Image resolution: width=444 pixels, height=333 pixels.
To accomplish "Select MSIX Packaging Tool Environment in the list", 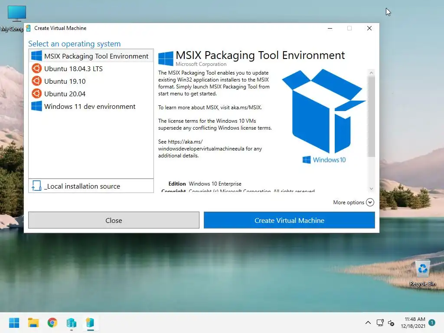I will (x=91, y=56).
